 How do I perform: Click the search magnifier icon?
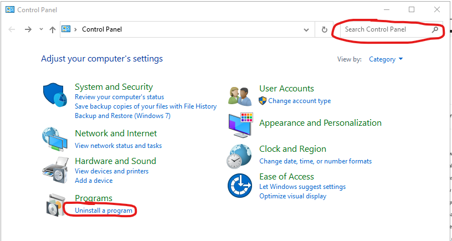[x=435, y=29]
